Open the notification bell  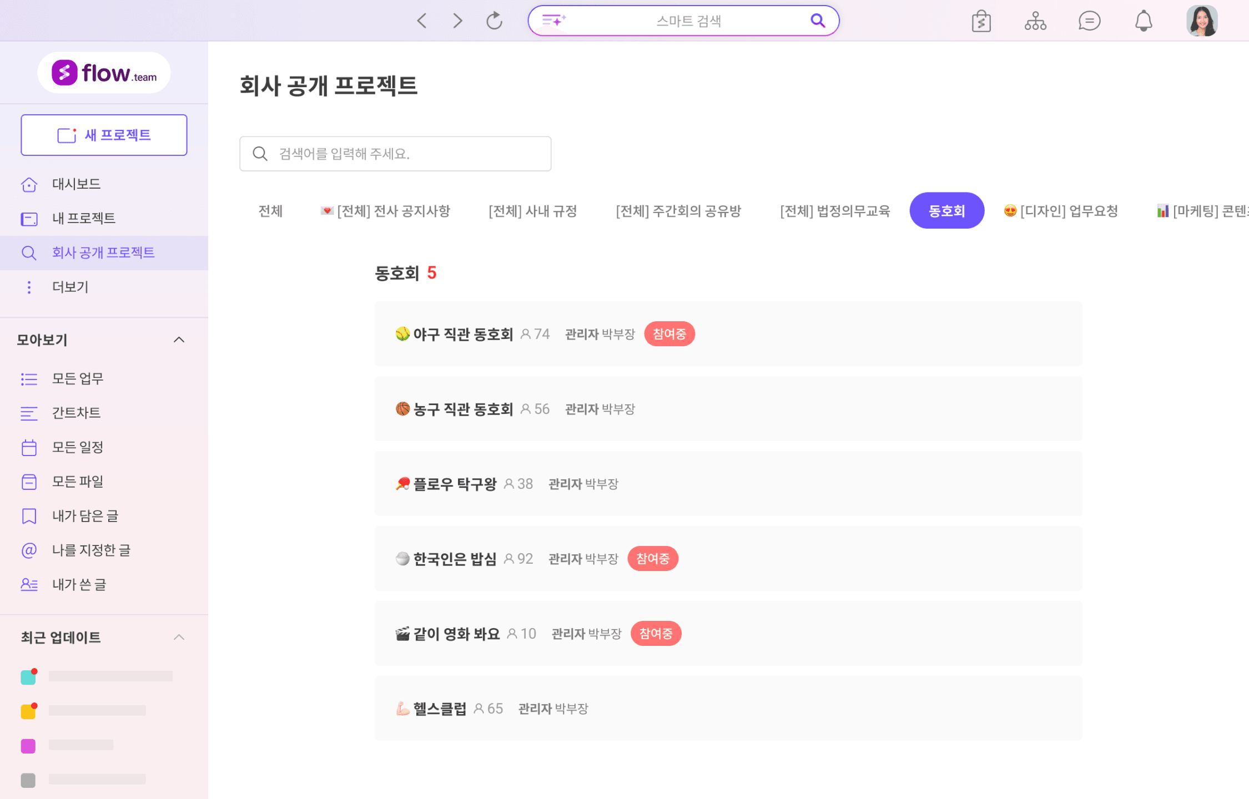[1143, 21]
